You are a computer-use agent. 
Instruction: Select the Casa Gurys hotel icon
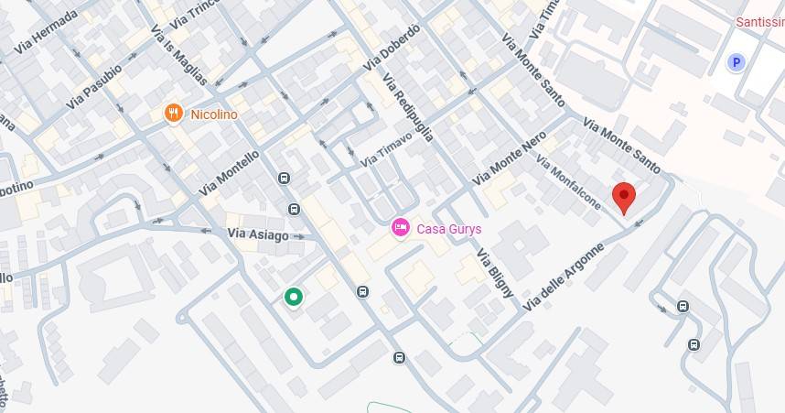click(x=400, y=227)
